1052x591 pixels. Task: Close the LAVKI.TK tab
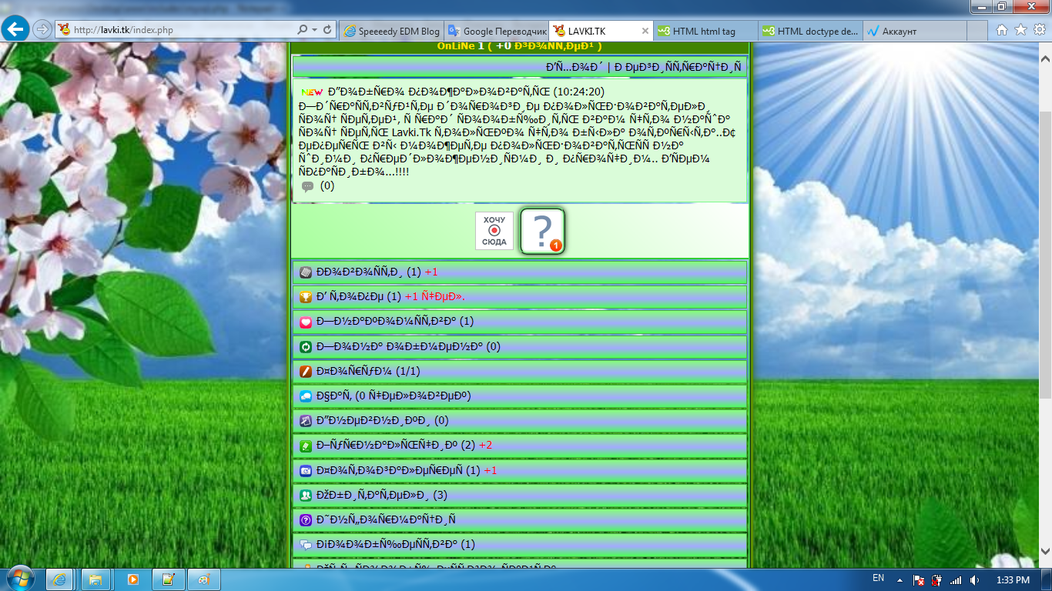[645, 32]
